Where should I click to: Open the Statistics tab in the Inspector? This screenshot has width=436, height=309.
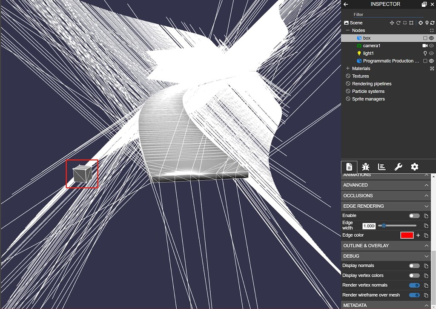click(382, 167)
